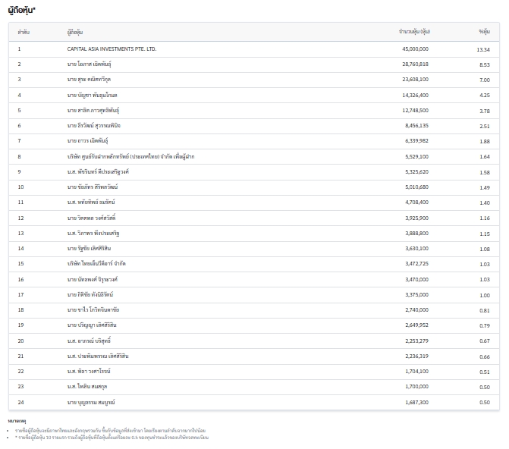
Task: Select CAPITAL ASIA INVESTMENTS PTE. LTD. name
Action: [x=112, y=49]
